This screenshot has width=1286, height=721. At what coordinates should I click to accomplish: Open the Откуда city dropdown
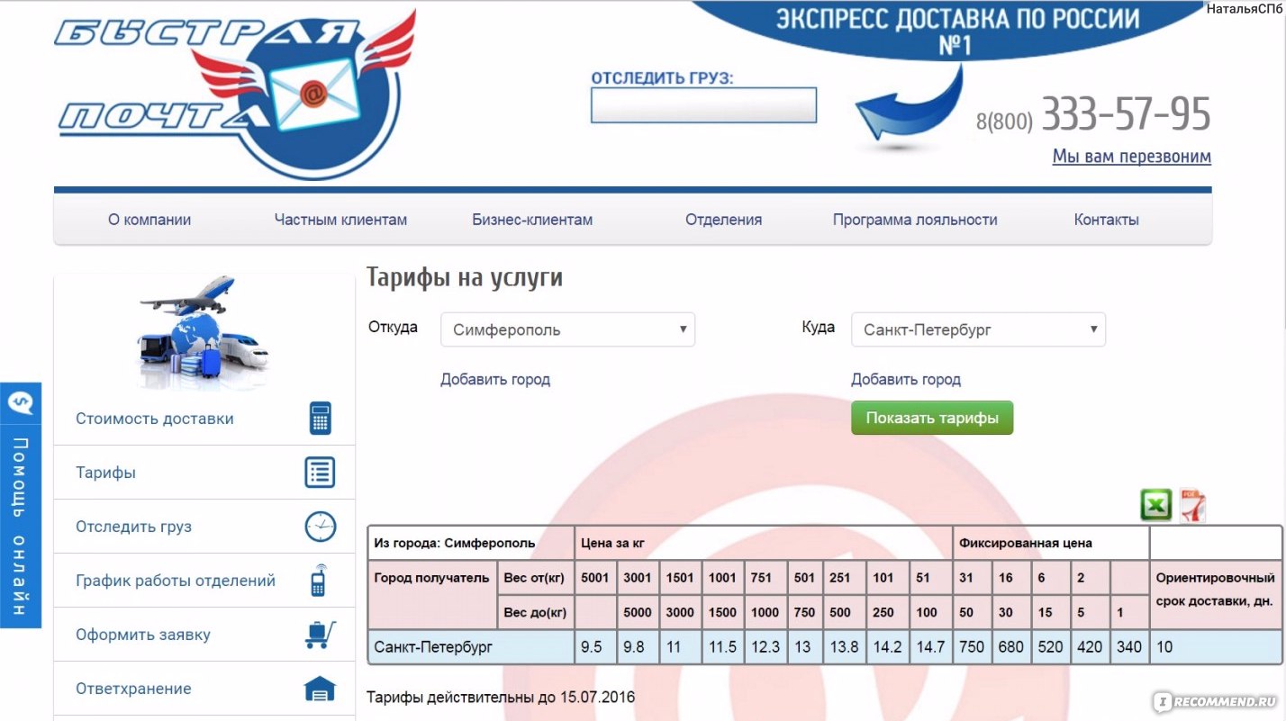(567, 329)
